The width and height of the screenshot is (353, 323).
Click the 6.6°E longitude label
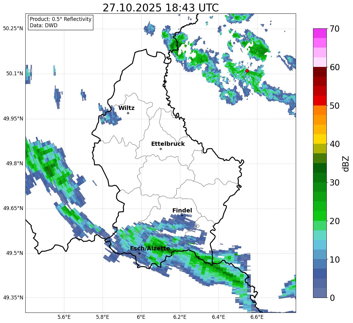click(x=257, y=317)
